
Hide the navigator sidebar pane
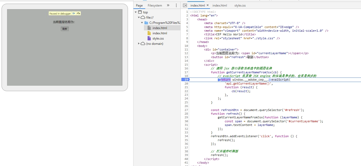pos(185,5)
